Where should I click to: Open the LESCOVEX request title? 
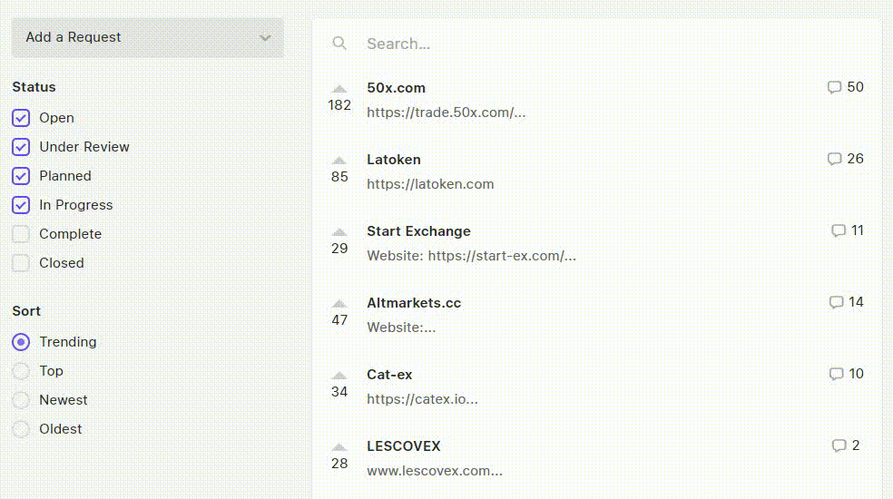(404, 446)
